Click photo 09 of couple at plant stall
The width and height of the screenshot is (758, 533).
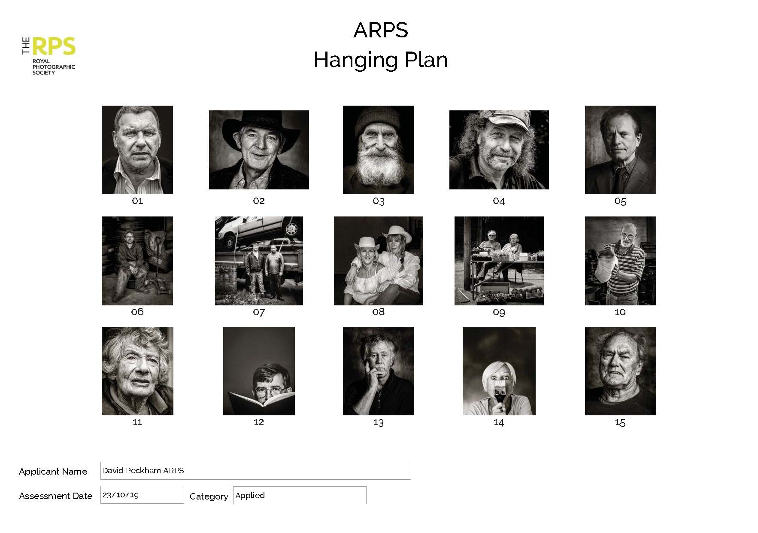tap(499, 261)
